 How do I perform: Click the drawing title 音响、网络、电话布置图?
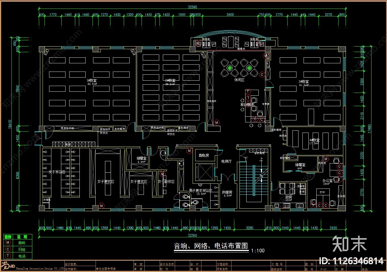pos(211,246)
